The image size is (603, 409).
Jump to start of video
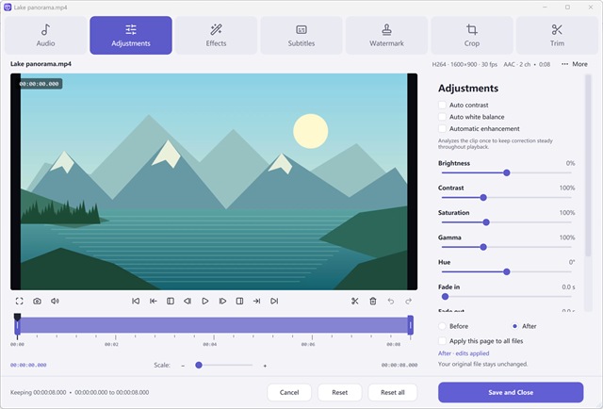136,301
